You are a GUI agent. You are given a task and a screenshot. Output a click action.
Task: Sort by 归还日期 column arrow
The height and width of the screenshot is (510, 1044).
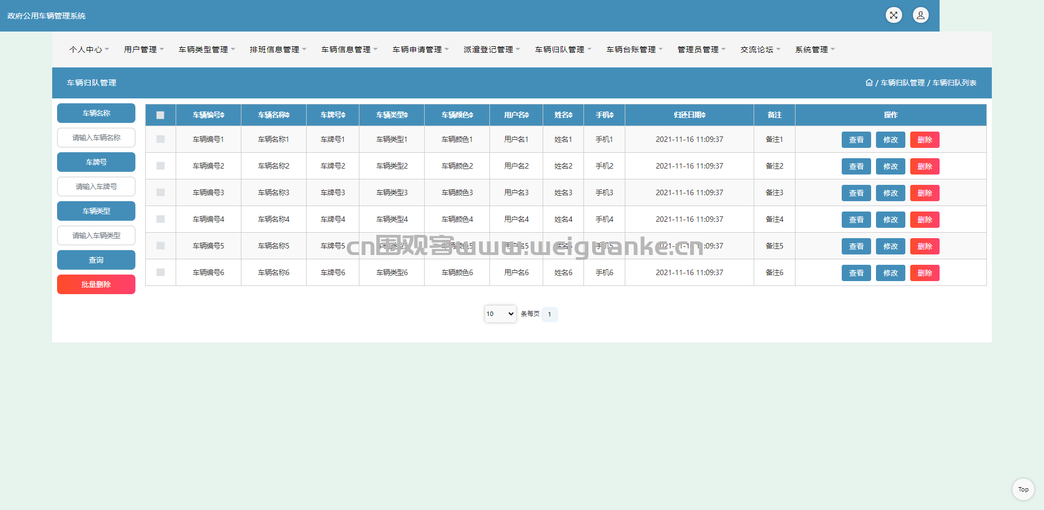click(x=704, y=115)
